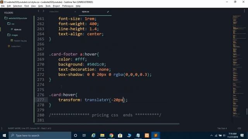
Task: Click the vertical scrollbar handle at right
Action: [247, 112]
